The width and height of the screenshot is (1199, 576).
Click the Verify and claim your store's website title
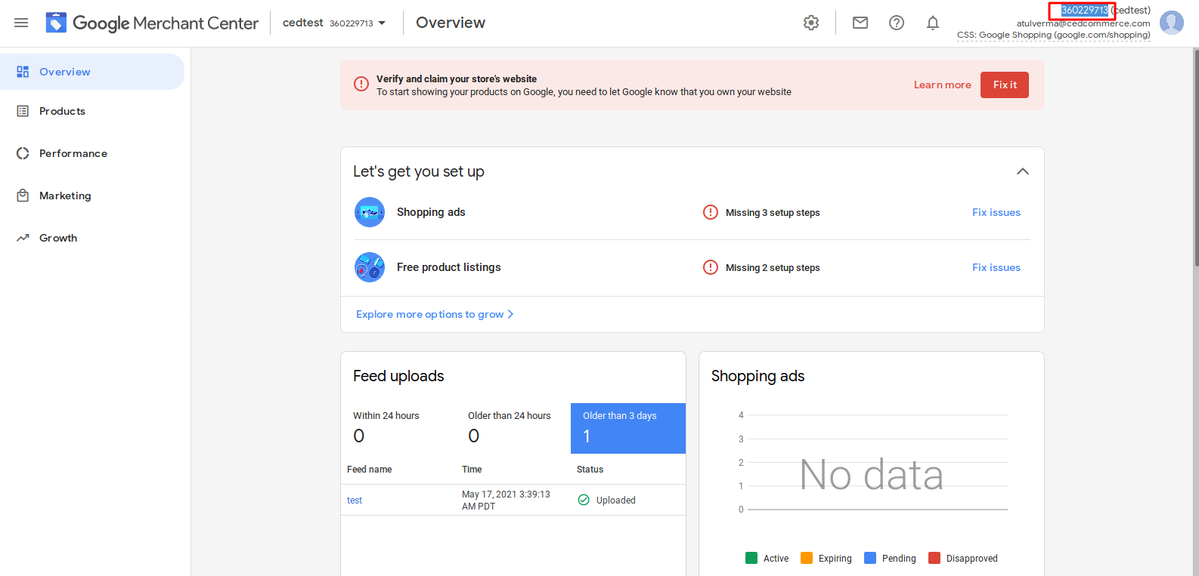pyautogui.click(x=457, y=79)
